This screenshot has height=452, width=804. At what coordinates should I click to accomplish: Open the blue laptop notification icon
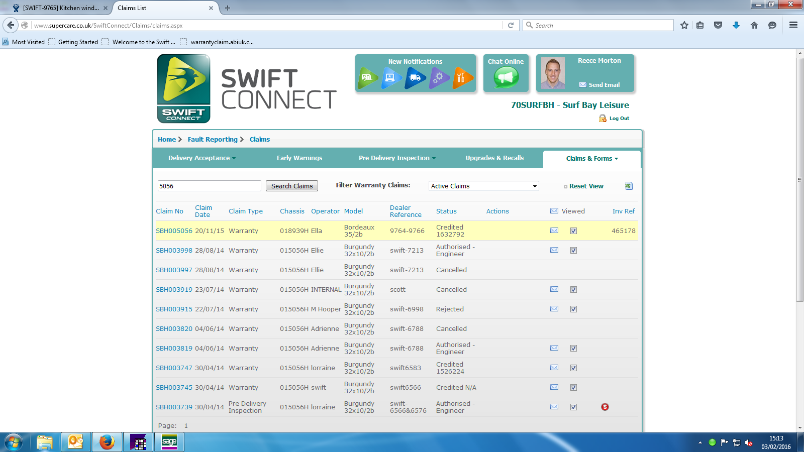[x=391, y=78]
